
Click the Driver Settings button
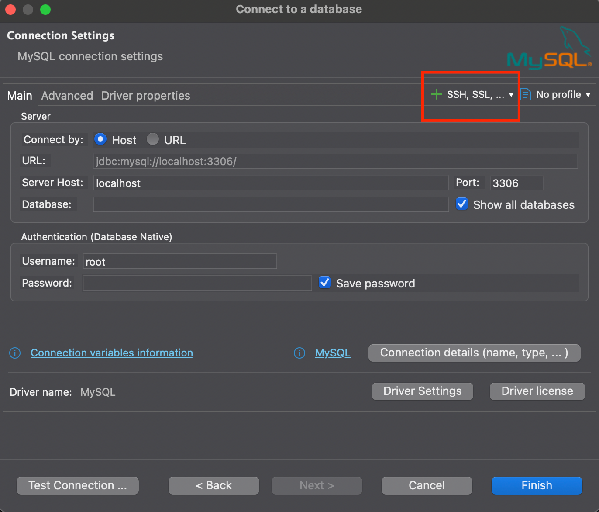click(422, 391)
